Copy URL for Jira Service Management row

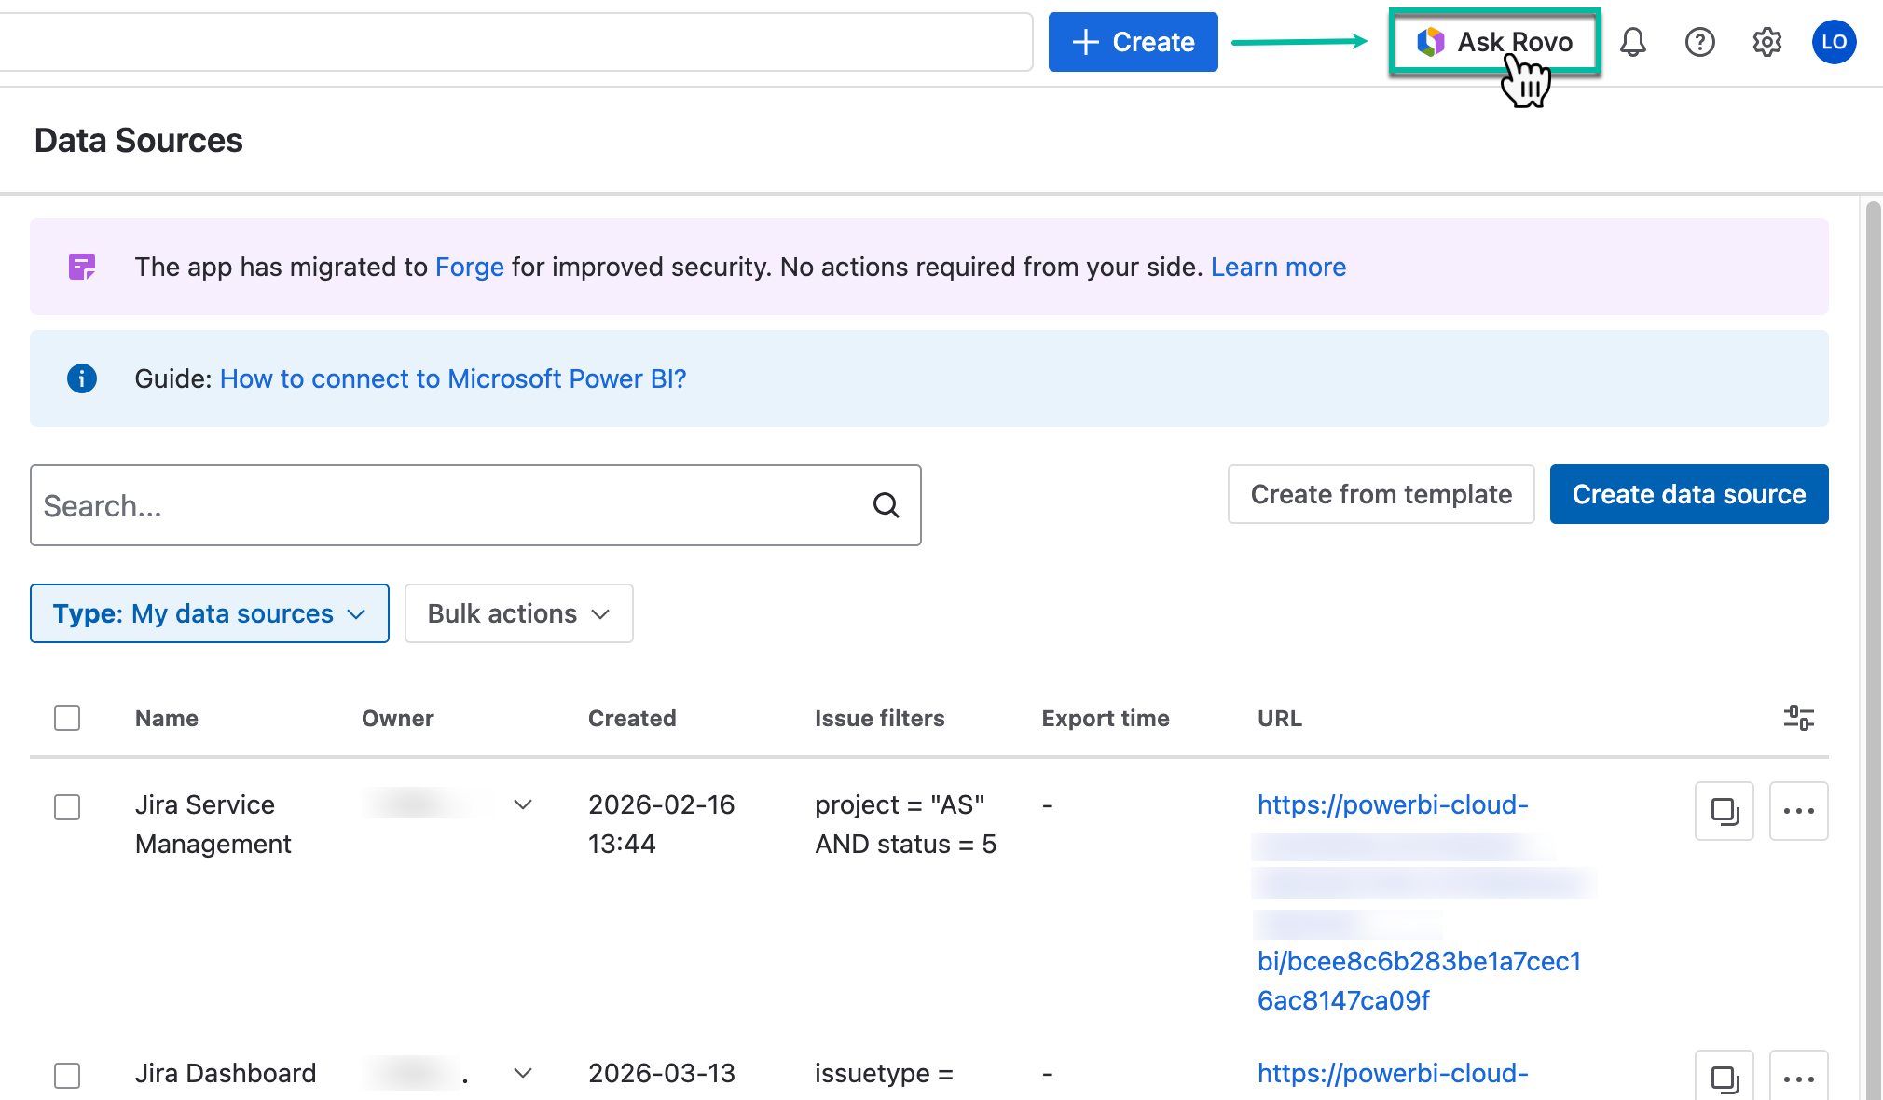click(1725, 811)
